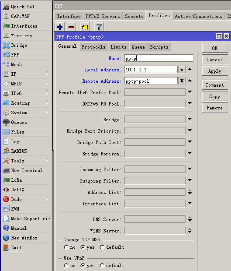231x271 pixels.
Task: Click the blue plus add icon
Action: tap(60, 27)
